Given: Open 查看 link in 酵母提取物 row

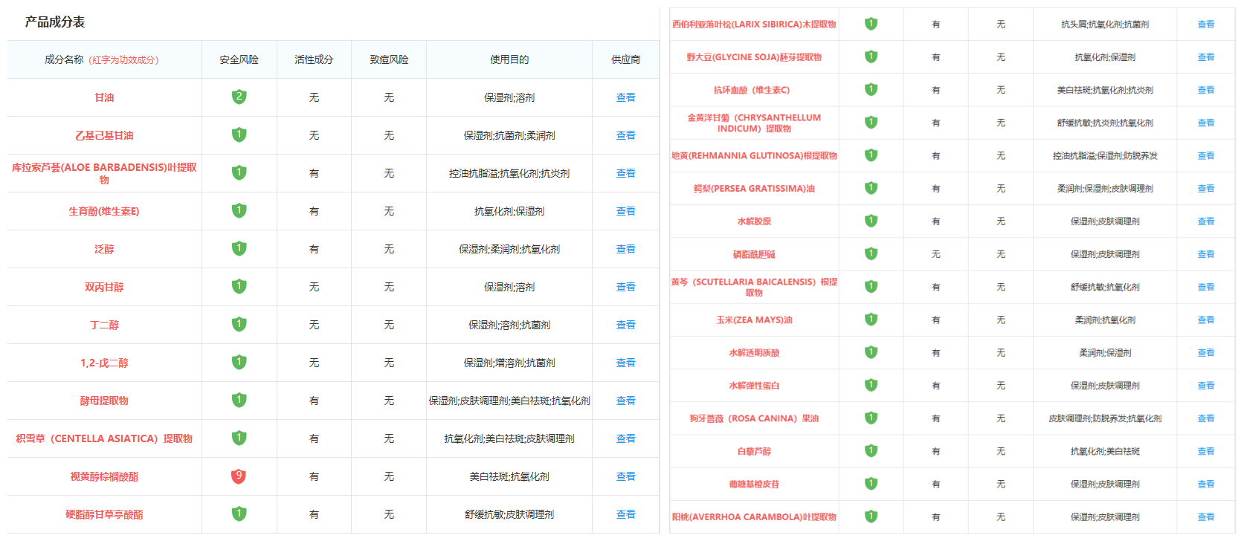Looking at the screenshot, I should tap(625, 401).
